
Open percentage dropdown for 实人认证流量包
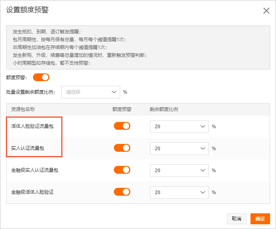tap(179, 149)
